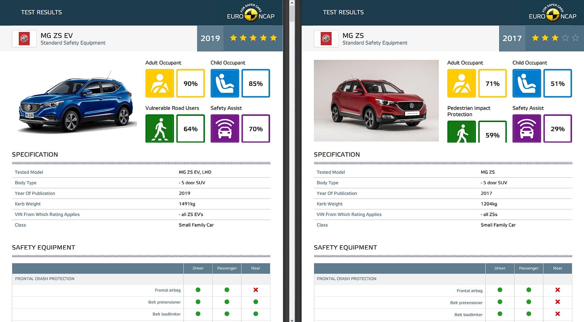Image resolution: width=584 pixels, height=322 pixels.
Task: Click rear belt pretensioner green dot, MG ZS EV
Action: [256, 302]
